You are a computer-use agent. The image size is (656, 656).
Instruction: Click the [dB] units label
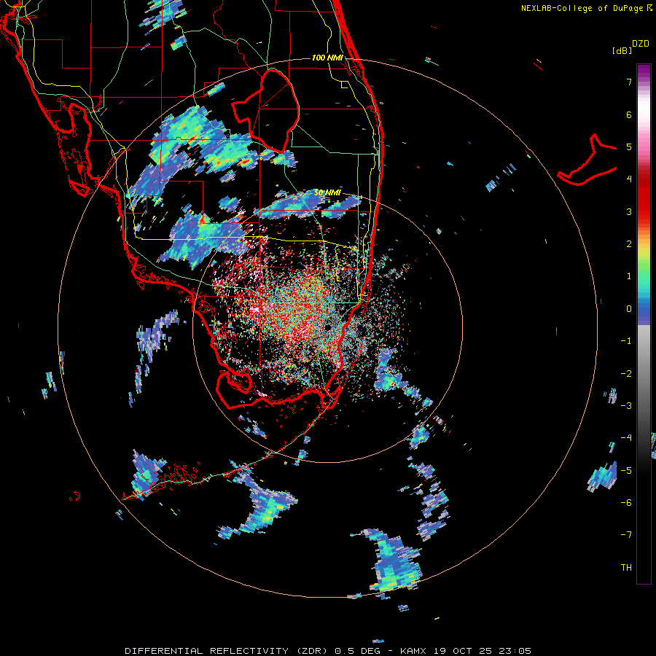pos(622,50)
